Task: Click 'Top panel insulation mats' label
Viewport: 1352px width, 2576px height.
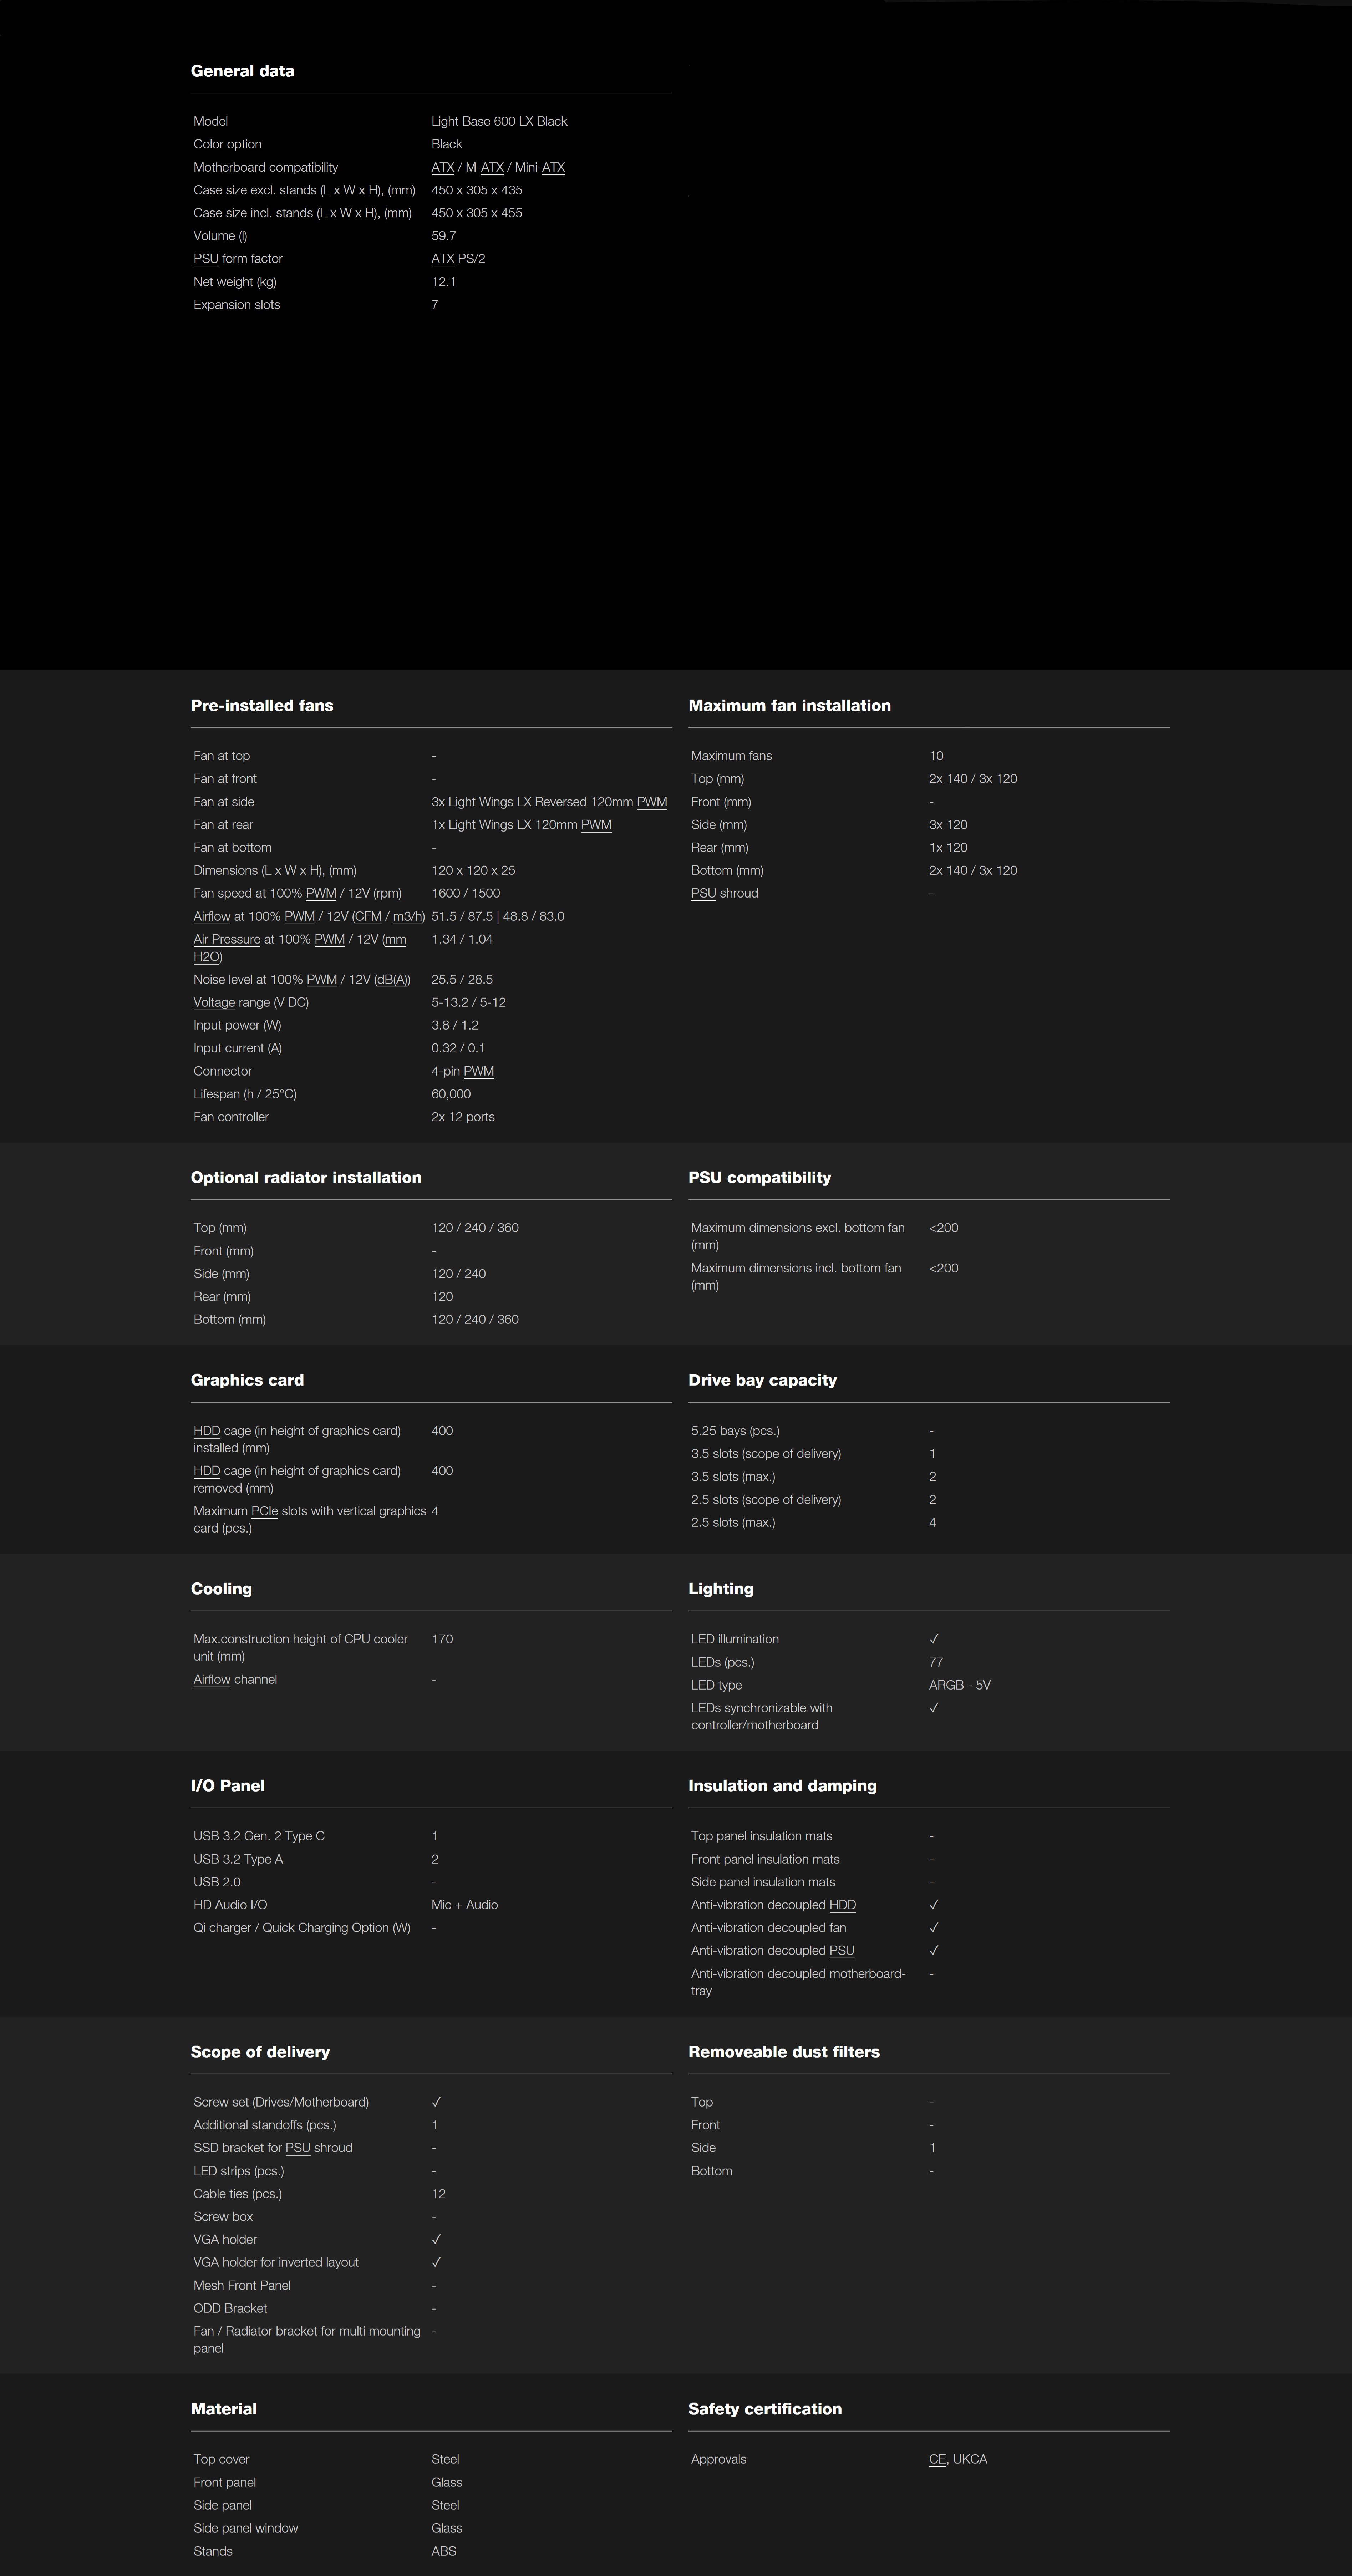Action: click(762, 1837)
